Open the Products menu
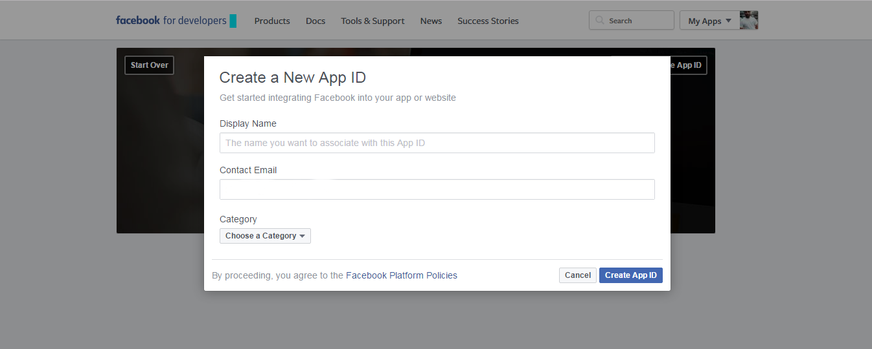Viewport: 872px width, 349px height. 272,21
